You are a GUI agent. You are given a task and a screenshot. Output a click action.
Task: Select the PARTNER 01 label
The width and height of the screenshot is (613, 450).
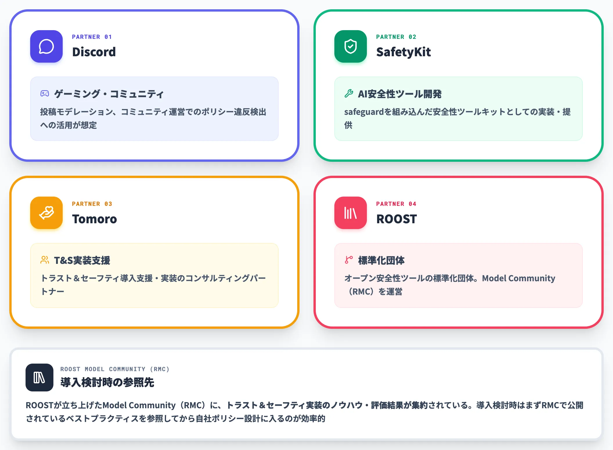click(92, 37)
